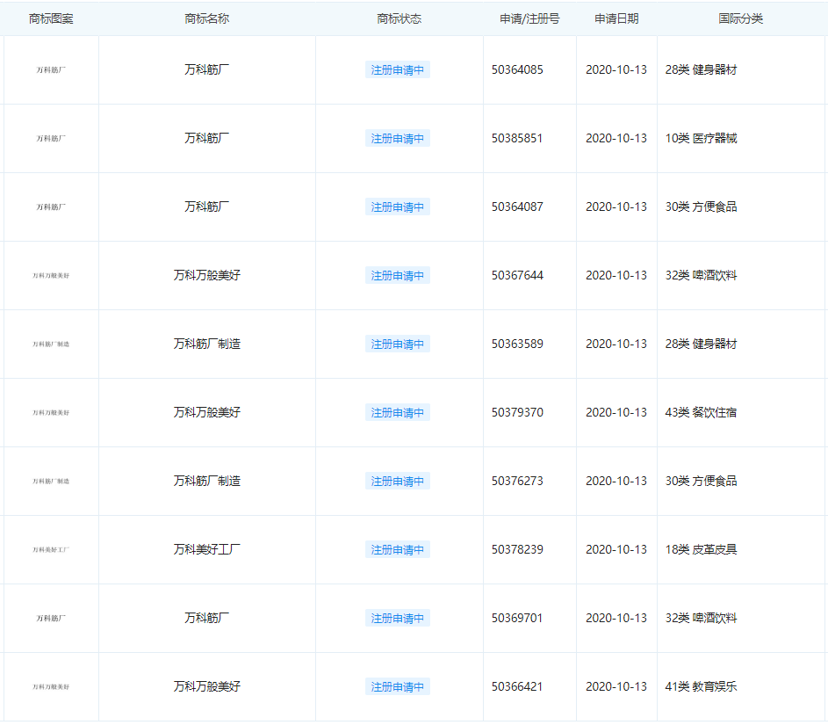Click application number 50367644

(x=517, y=275)
